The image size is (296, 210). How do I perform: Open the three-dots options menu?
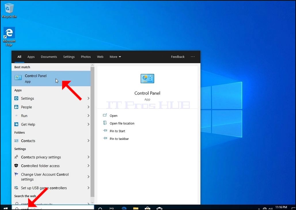[x=193, y=57]
